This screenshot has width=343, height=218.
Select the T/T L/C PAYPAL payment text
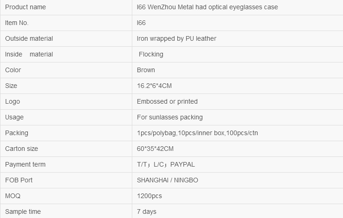166,164
